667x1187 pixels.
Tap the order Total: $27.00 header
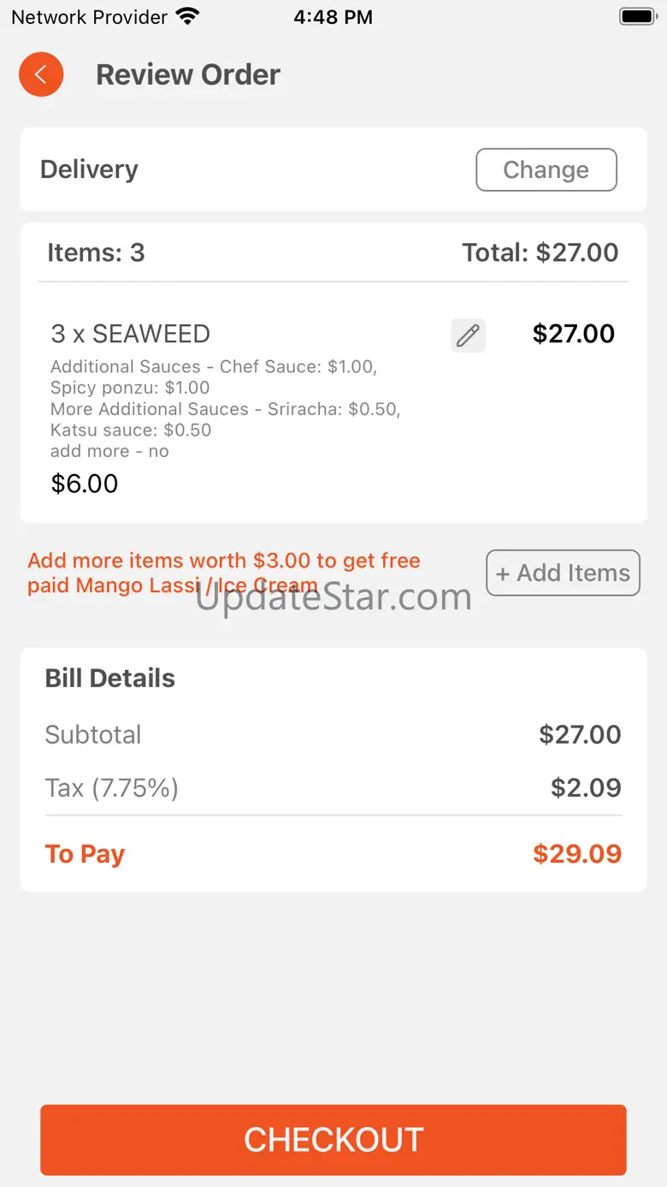(540, 252)
